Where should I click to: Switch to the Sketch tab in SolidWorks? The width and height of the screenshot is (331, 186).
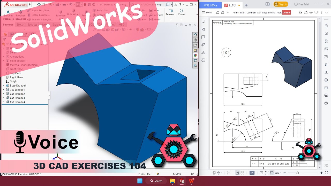click(20, 25)
